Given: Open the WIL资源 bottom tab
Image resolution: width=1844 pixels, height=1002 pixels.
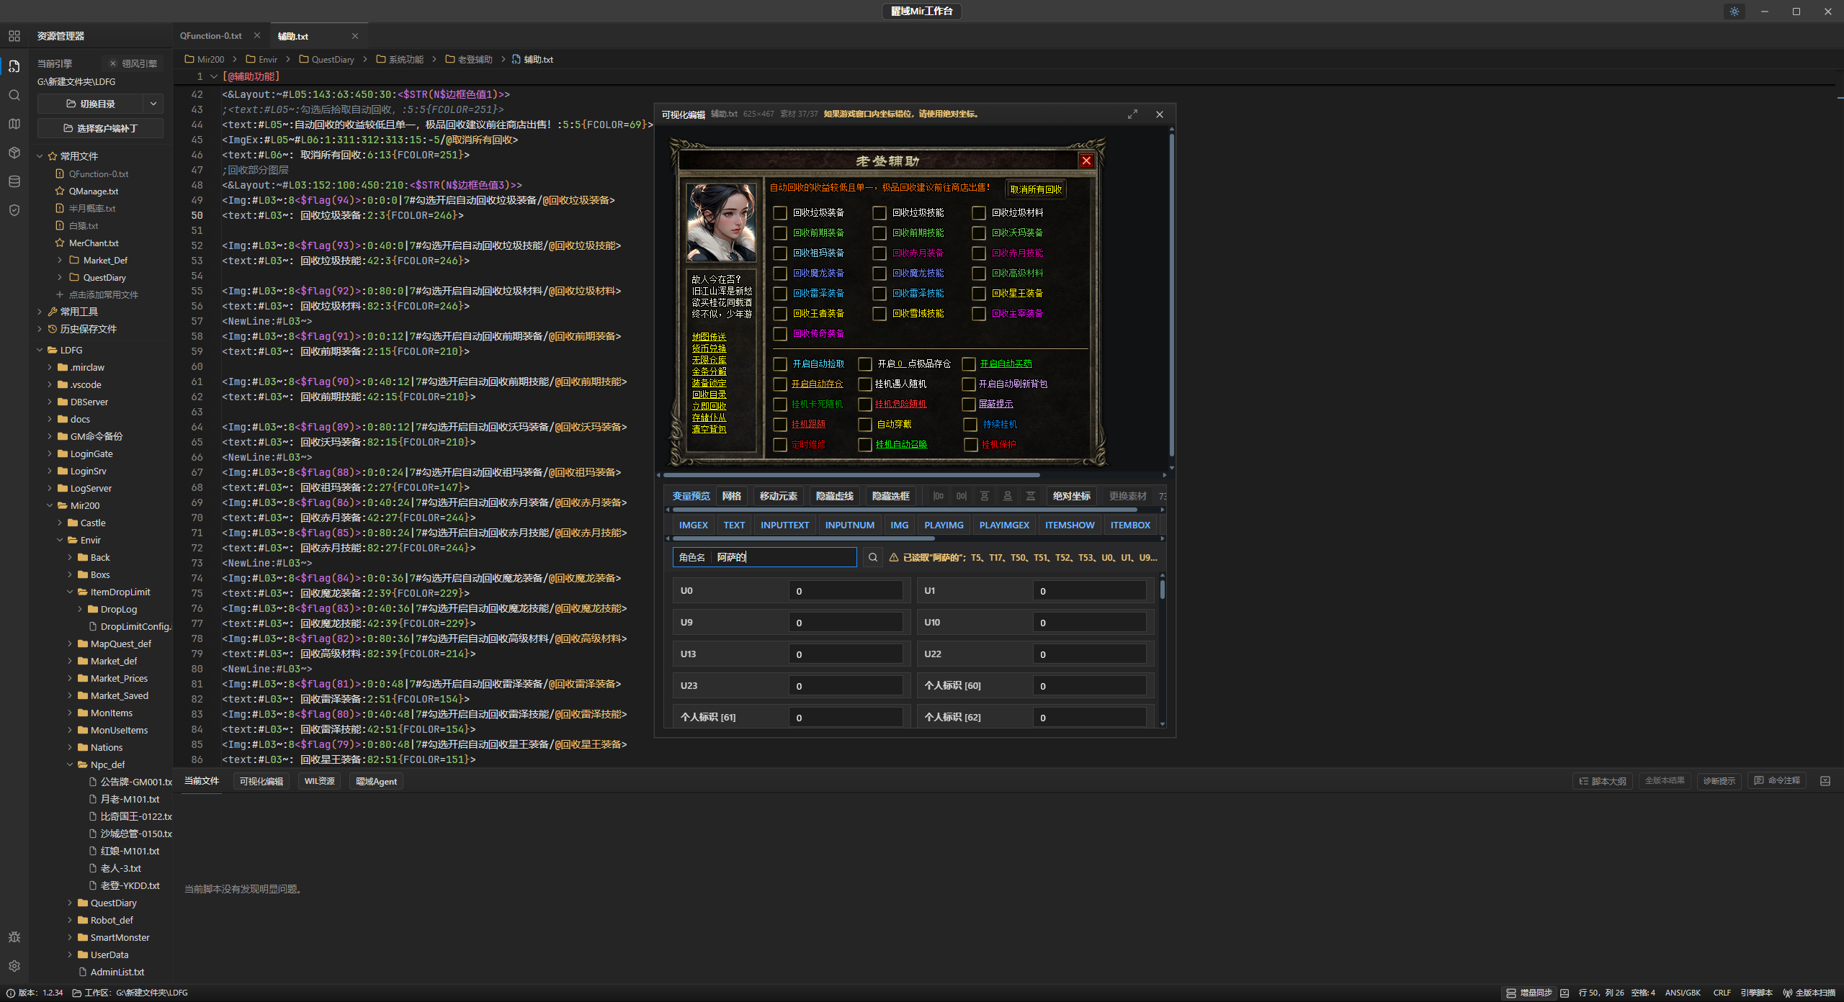Looking at the screenshot, I should (x=320, y=781).
